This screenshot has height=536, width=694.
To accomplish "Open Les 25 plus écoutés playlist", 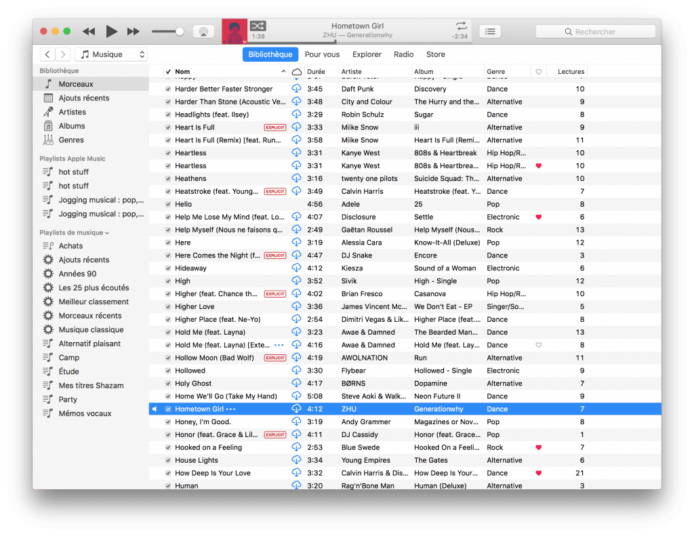I will tap(91, 288).
